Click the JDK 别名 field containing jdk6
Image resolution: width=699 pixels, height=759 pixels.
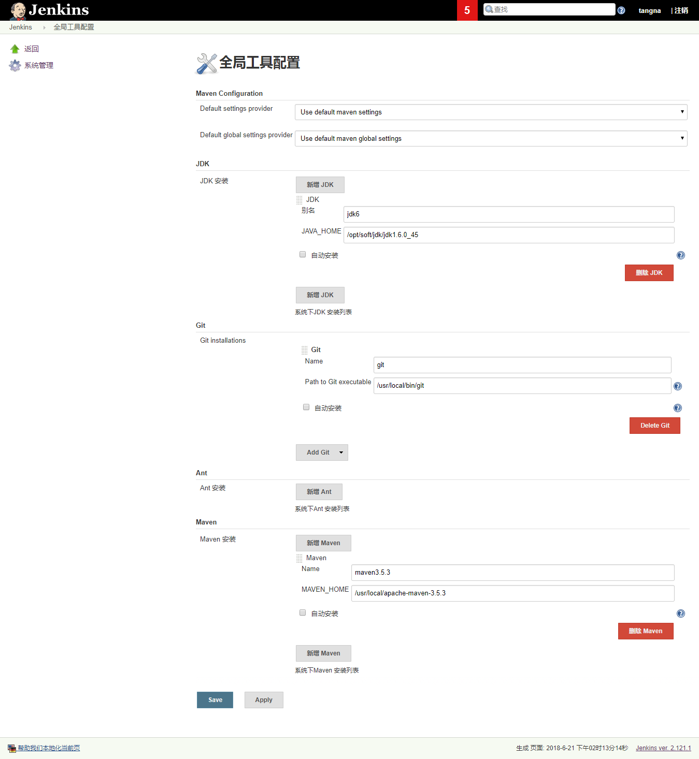[x=509, y=214]
